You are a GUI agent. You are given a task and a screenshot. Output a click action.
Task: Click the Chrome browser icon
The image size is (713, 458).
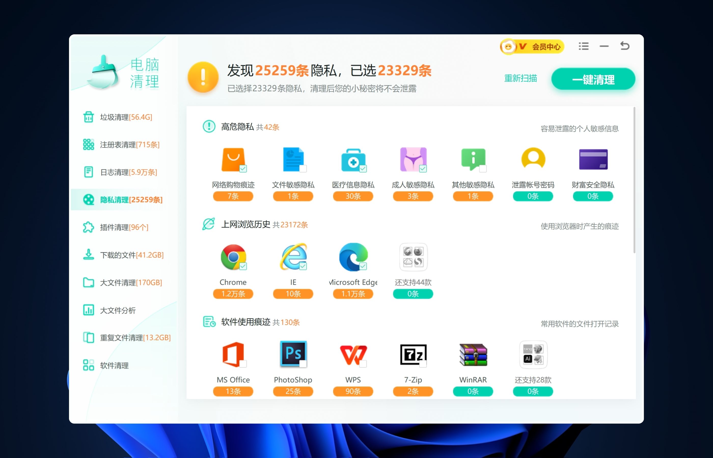click(x=233, y=257)
